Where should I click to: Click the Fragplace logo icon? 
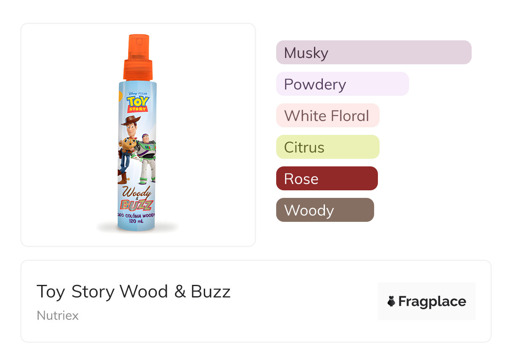(391, 301)
